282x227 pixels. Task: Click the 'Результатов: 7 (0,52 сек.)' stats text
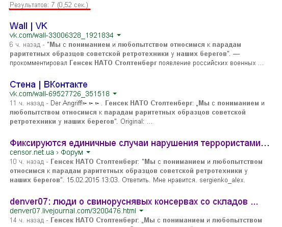(49, 5)
